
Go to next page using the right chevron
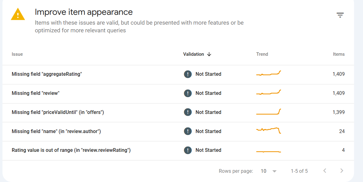click(342, 171)
